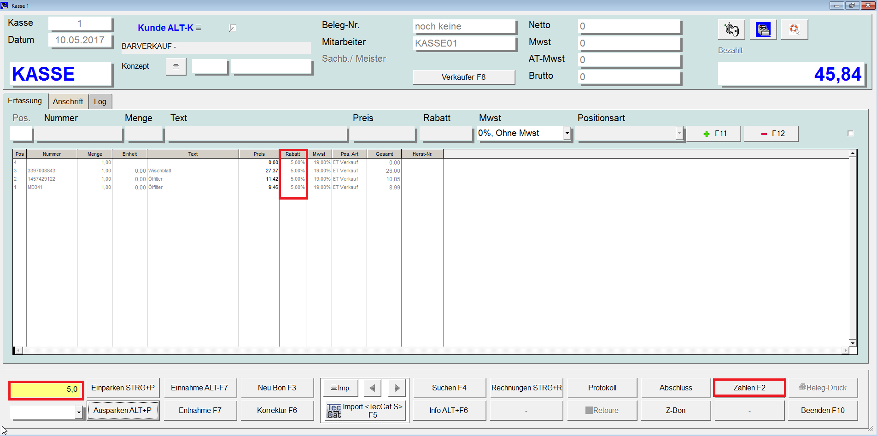Click the Retoure button
Viewport: 877px width, 436px height.
[x=602, y=411]
